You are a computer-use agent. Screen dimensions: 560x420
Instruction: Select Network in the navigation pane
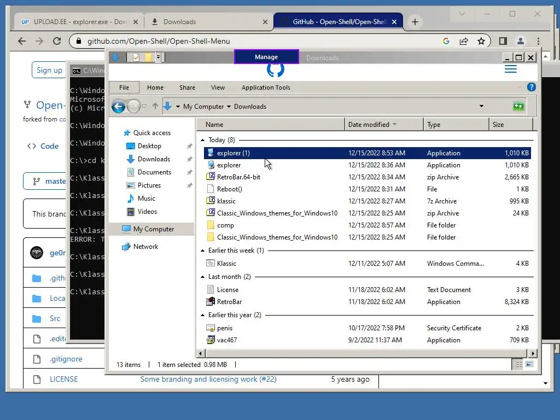click(140, 247)
